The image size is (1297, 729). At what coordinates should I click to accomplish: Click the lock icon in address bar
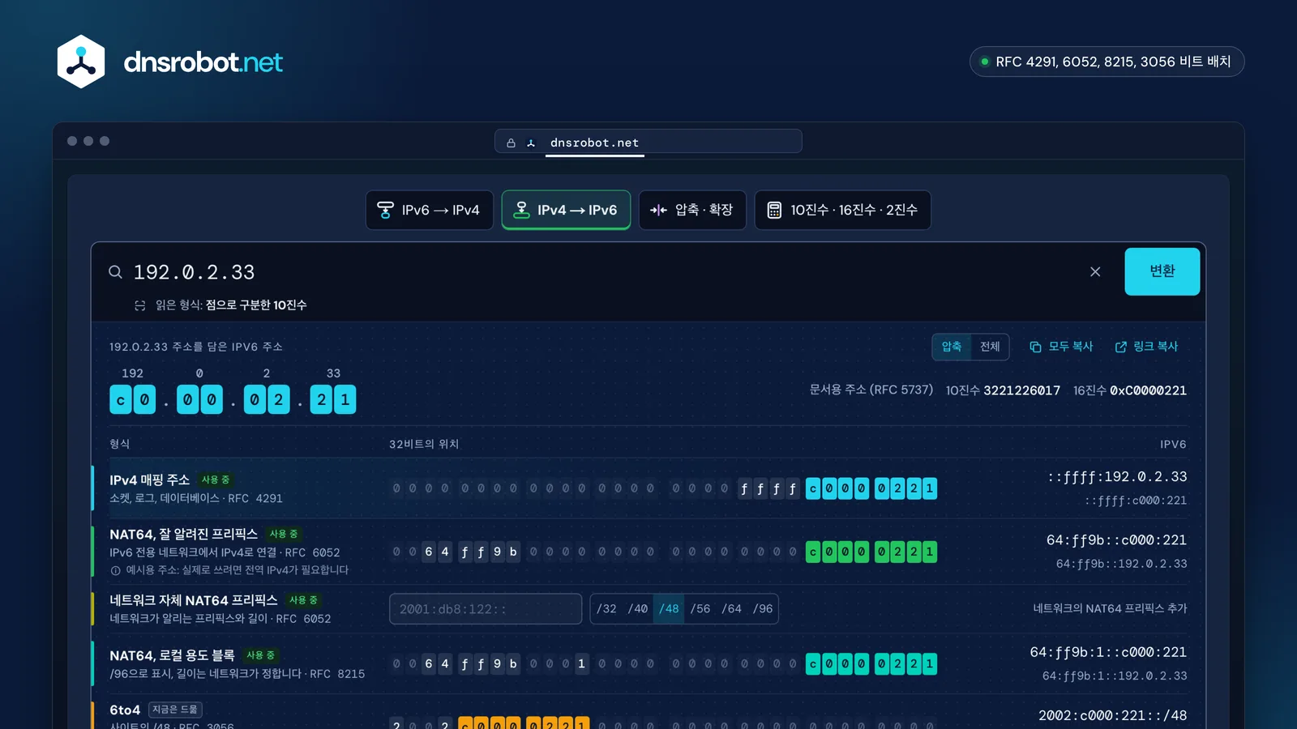point(511,143)
